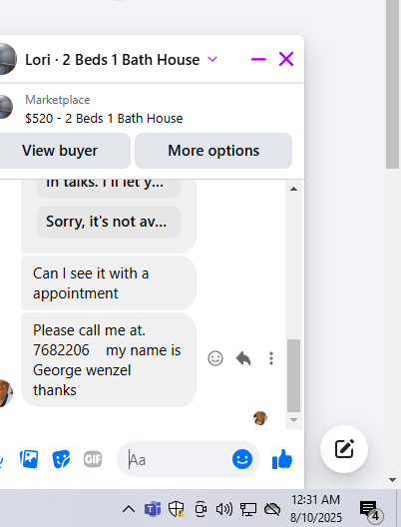Open the emoji picker in message box

coord(242,459)
